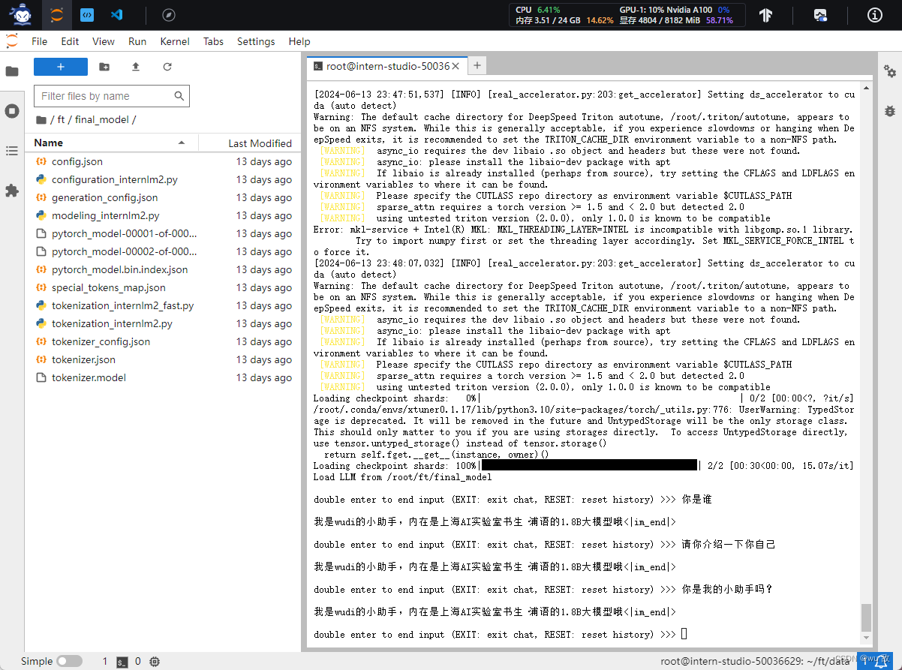Viewport: 902px width, 670px height.
Task: Launch VS Code from the top bar
Action: [x=116, y=14]
